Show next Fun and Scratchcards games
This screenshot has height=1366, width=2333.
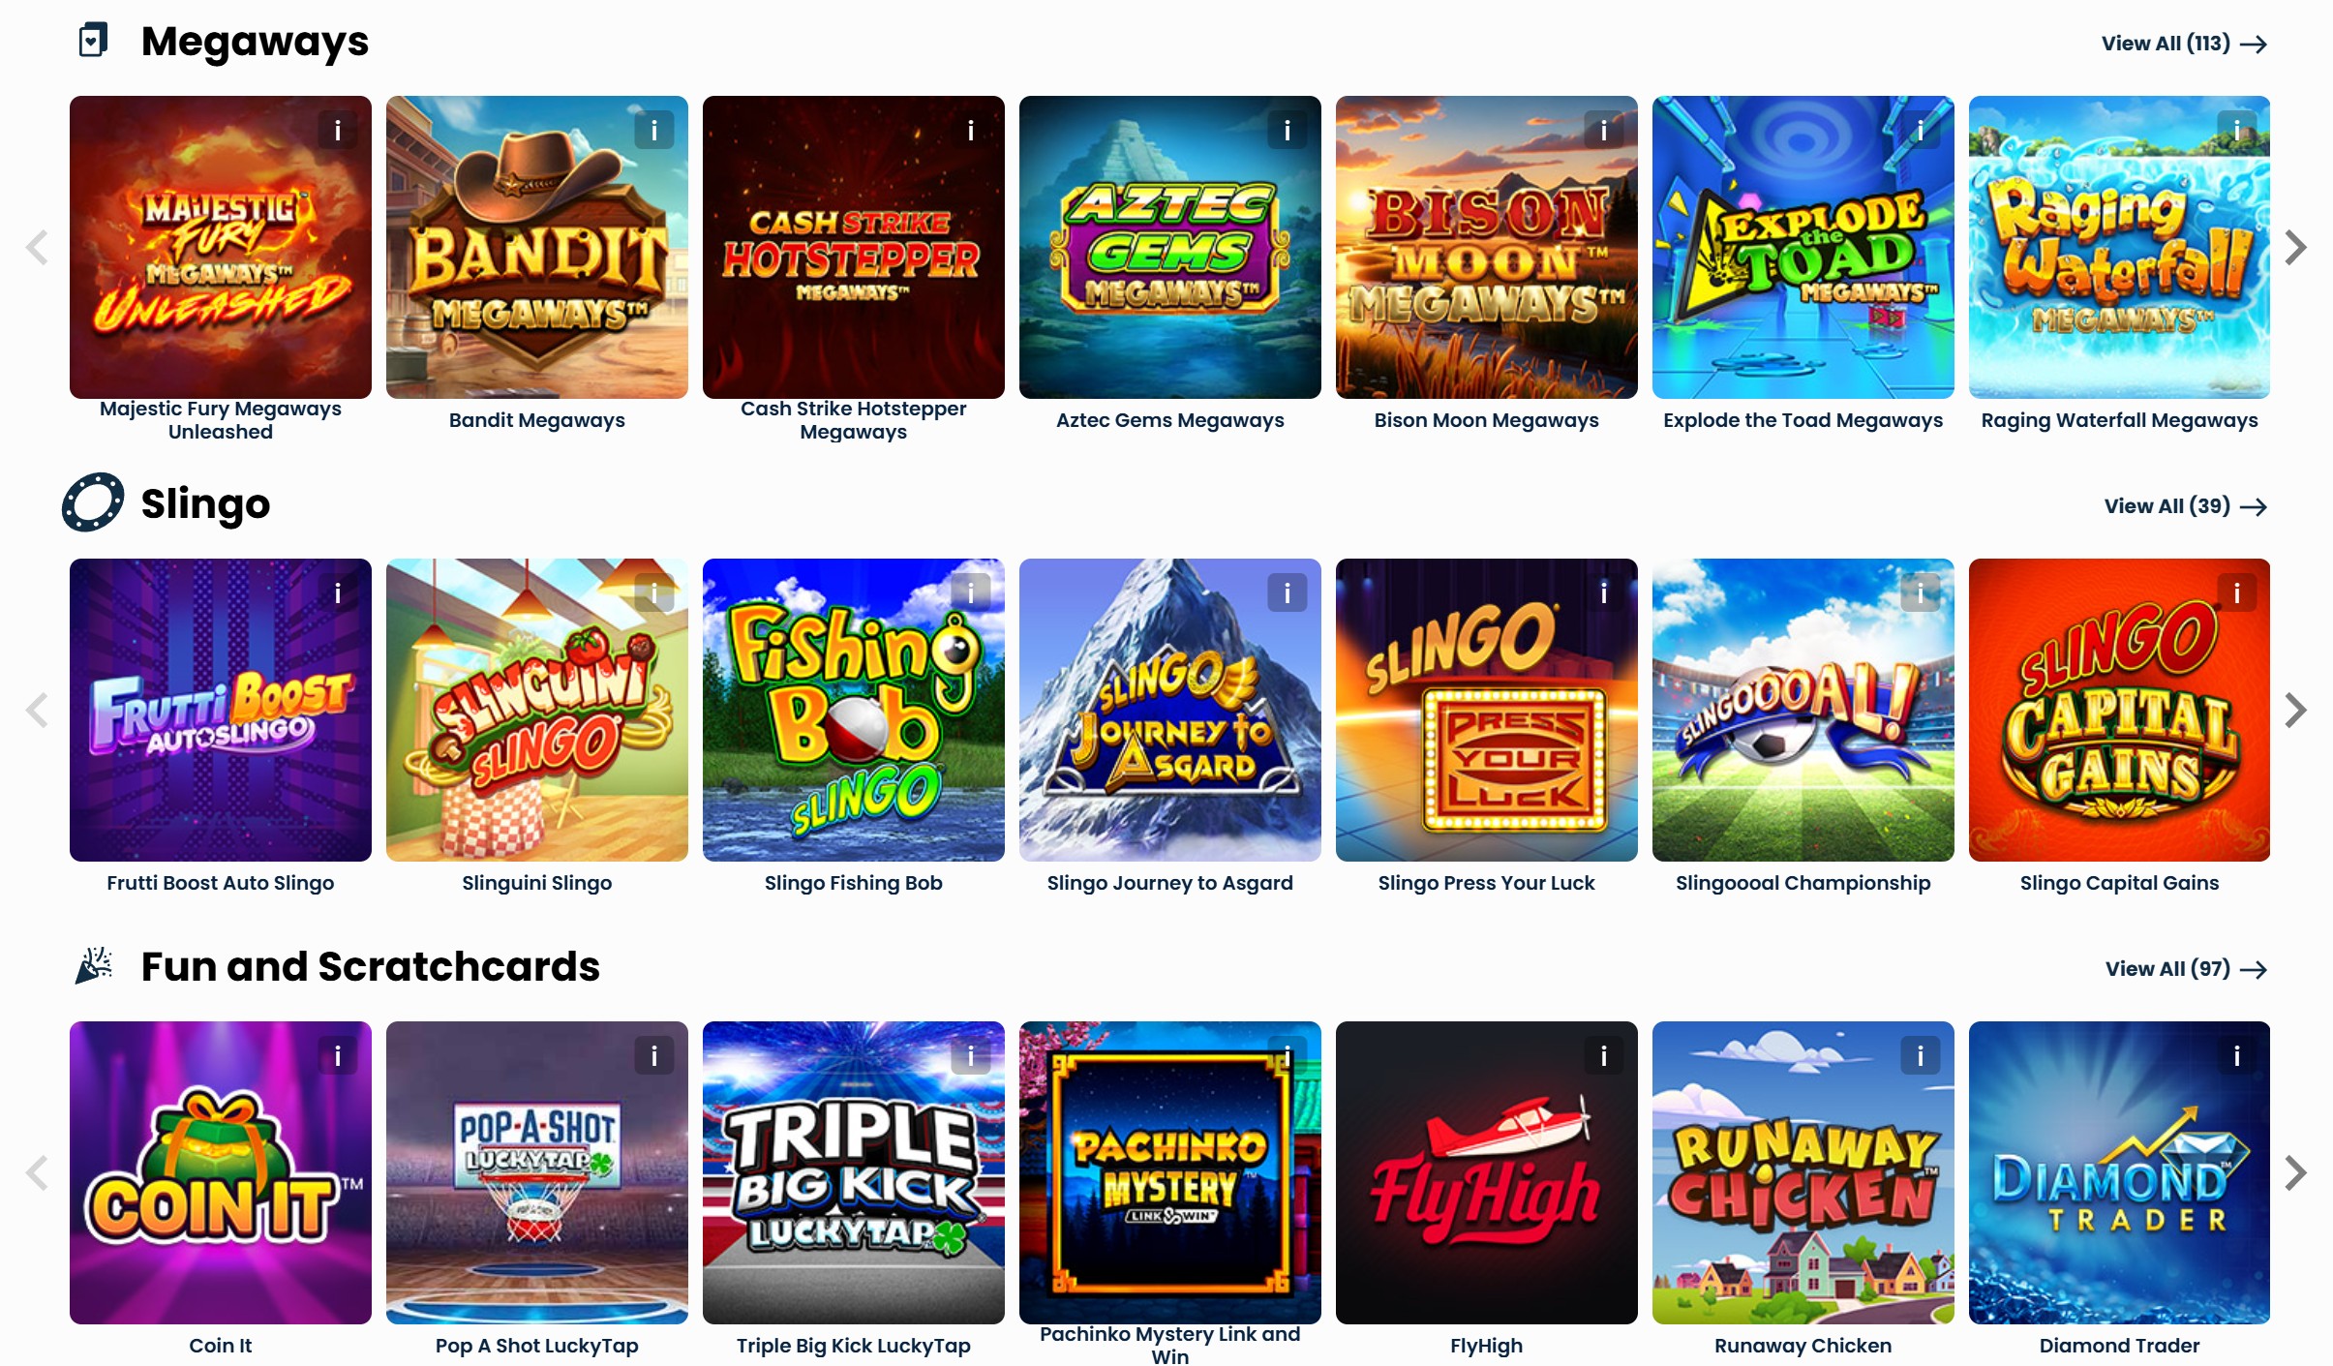(2296, 1172)
